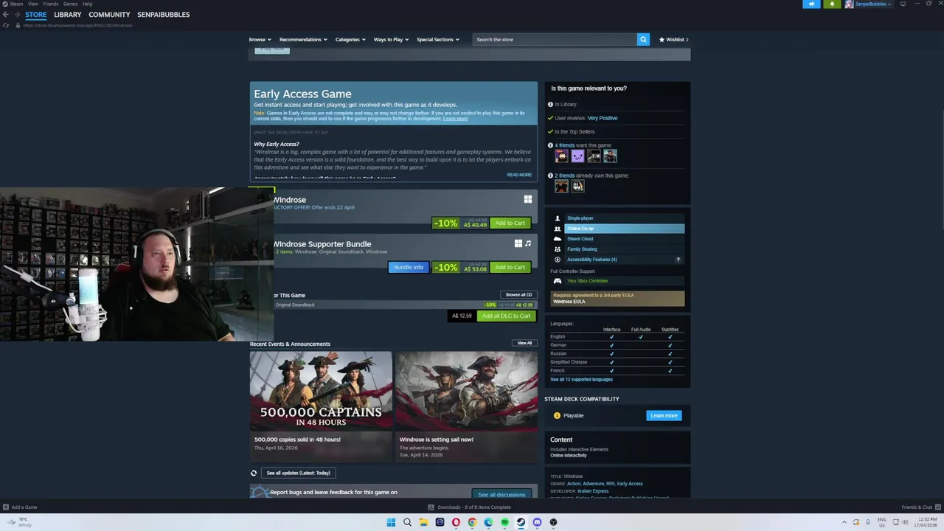The width and height of the screenshot is (944, 531).
Task: Switch to the LIBRARY tab
Action: (68, 15)
